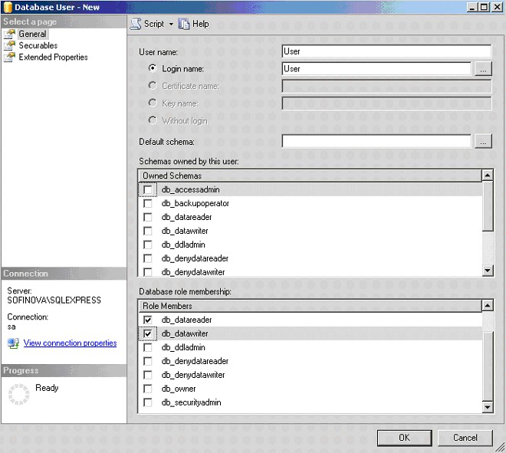Check the db_owner role checkbox
The height and width of the screenshot is (453, 506).
coord(148,389)
